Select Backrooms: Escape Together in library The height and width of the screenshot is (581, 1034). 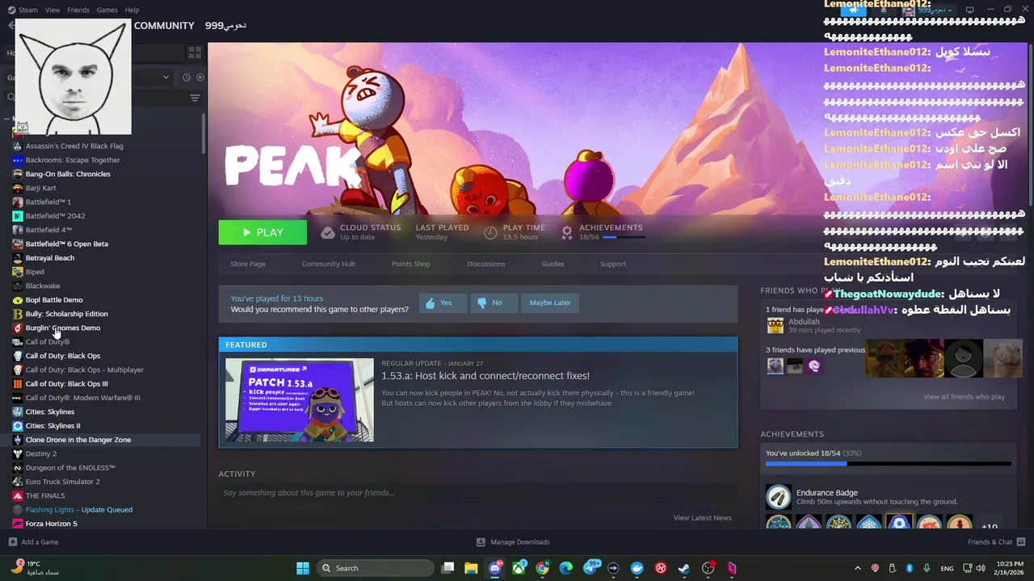pos(73,160)
